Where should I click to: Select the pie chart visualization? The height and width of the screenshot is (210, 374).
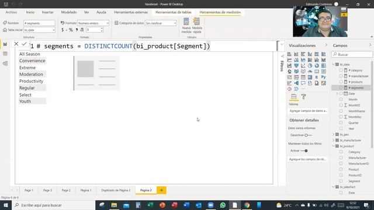(x=310, y=65)
